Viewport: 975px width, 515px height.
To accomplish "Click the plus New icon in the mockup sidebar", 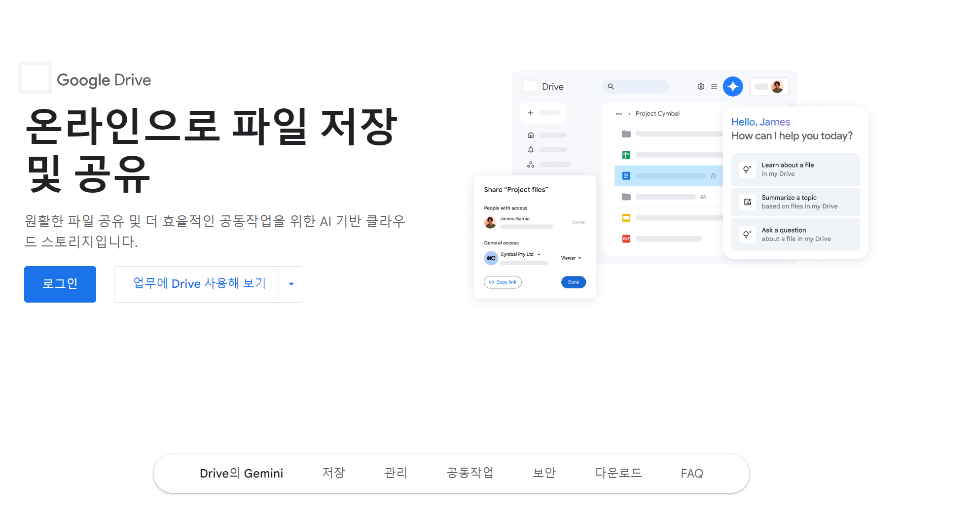I will click(531, 113).
